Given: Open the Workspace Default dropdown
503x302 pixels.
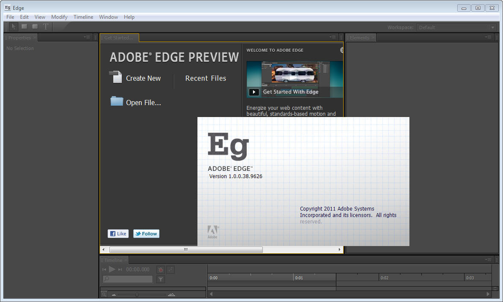Looking at the screenshot, I should pyautogui.click(x=456, y=27).
